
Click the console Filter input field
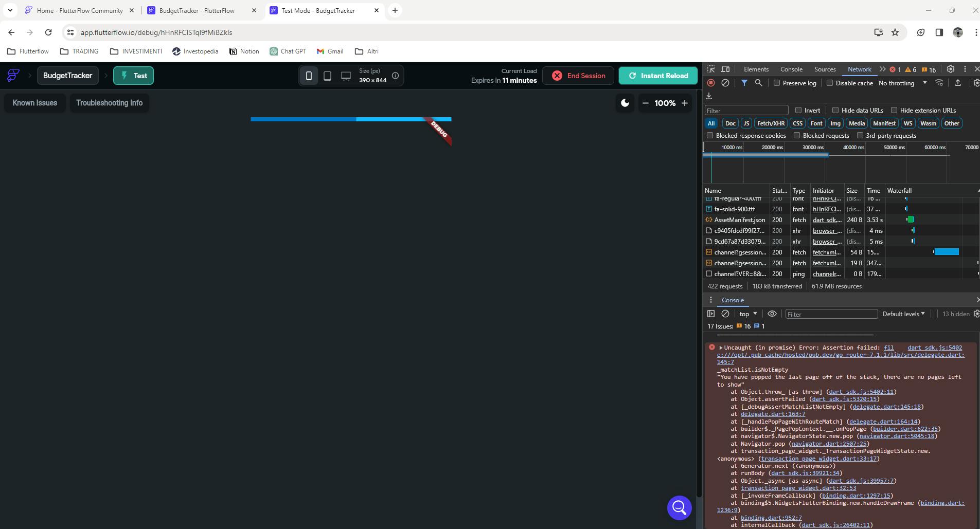(831, 314)
